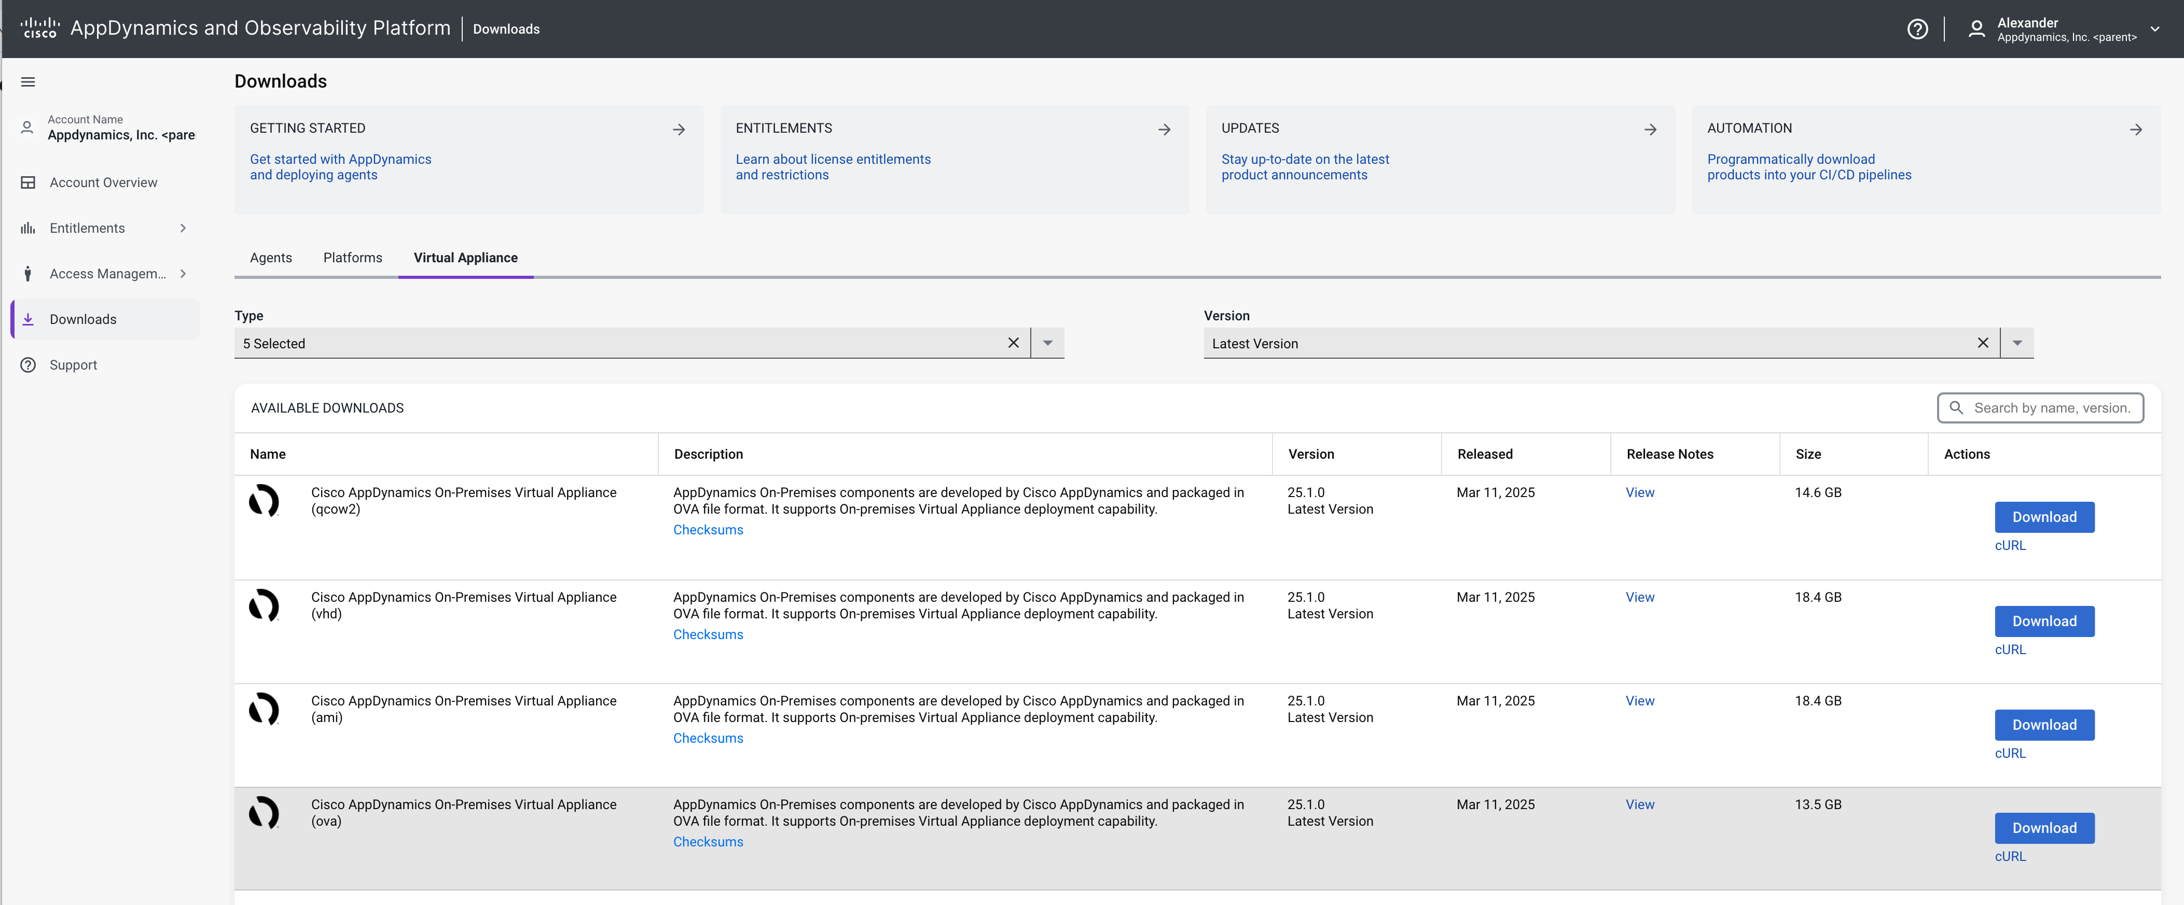Open the Type filter dropdown
Image resolution: width=2184 pixels, height=905 pixels.
pos(1048,343)
